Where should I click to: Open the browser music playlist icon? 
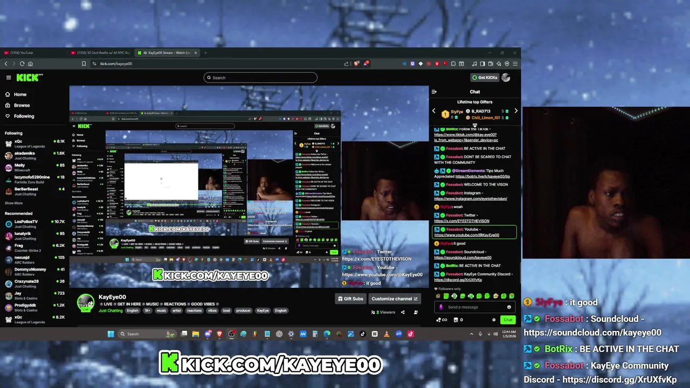click(474, 64)
